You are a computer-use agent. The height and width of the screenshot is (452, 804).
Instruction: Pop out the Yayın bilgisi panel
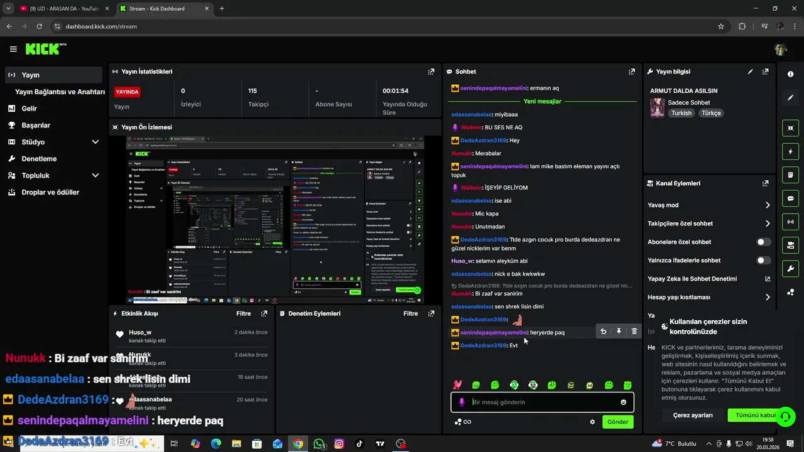point(765,72)
